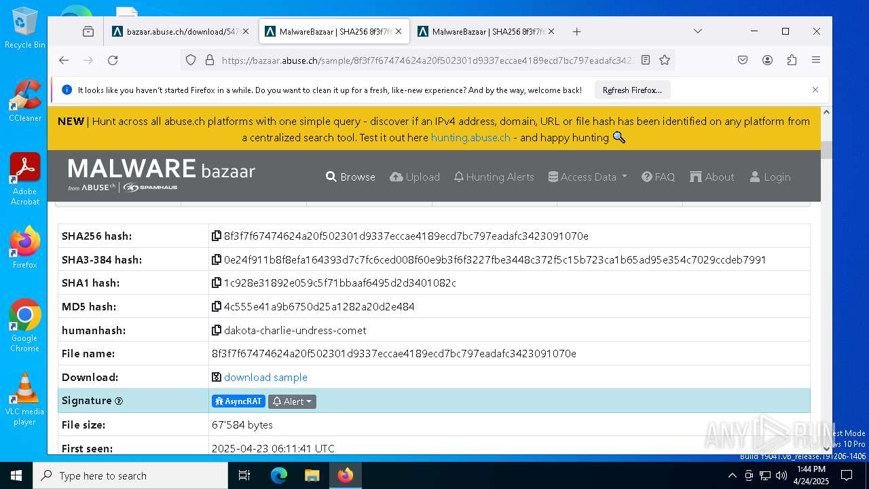
Task: Click the Signature help question icon
Action: tap(119, 401)
